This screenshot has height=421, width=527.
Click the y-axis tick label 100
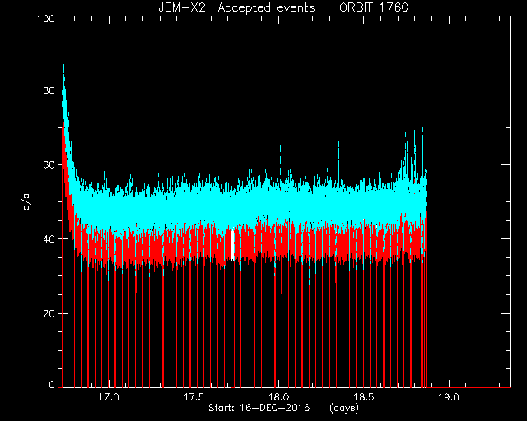(46, 18)
